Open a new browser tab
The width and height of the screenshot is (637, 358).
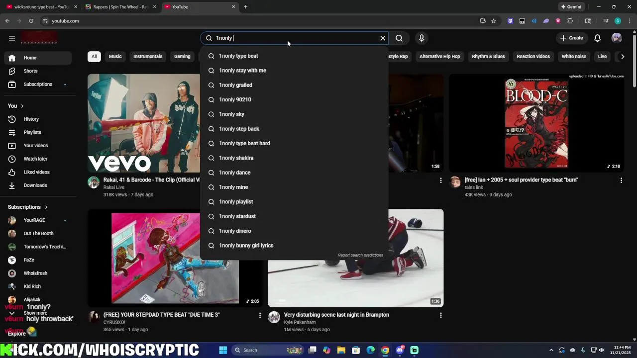pyautogui.click(x=245, y=7)
